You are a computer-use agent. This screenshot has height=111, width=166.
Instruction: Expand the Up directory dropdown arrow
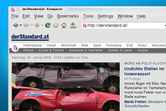42,25
